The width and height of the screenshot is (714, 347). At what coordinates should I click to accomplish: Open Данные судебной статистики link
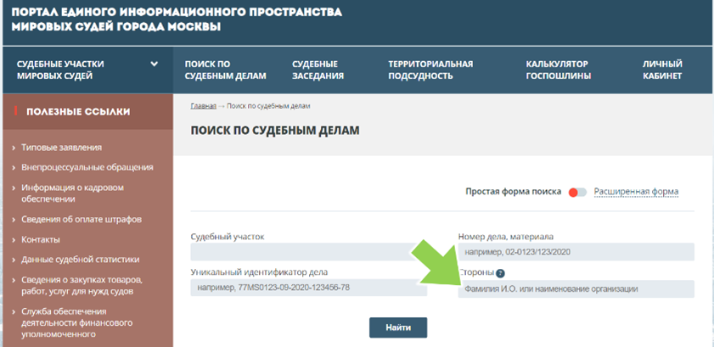tap(80, 260)
